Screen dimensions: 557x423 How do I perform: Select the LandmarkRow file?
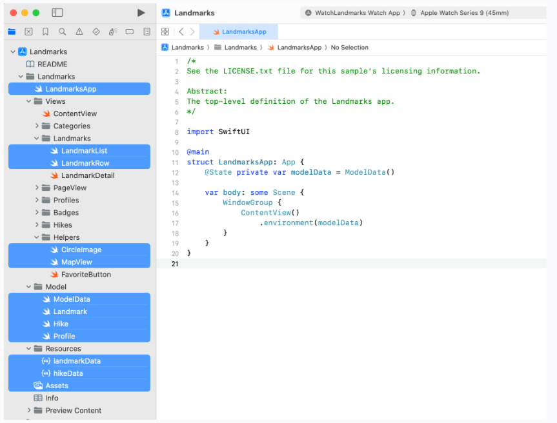pos(79,163)
